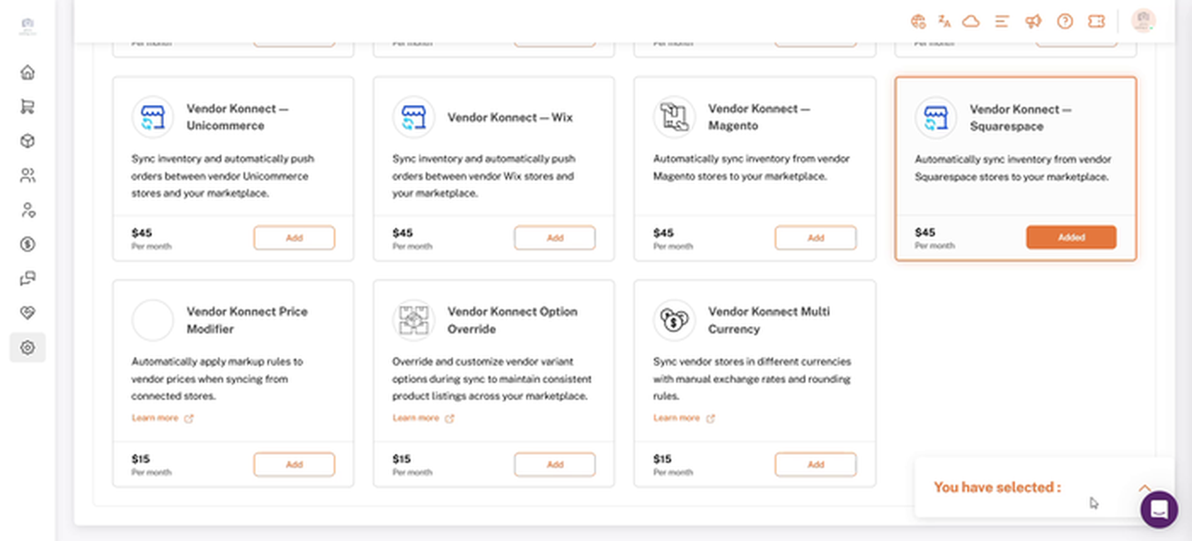Add the Vendor Konnect Magento add-on

click(x=815, y=238)
